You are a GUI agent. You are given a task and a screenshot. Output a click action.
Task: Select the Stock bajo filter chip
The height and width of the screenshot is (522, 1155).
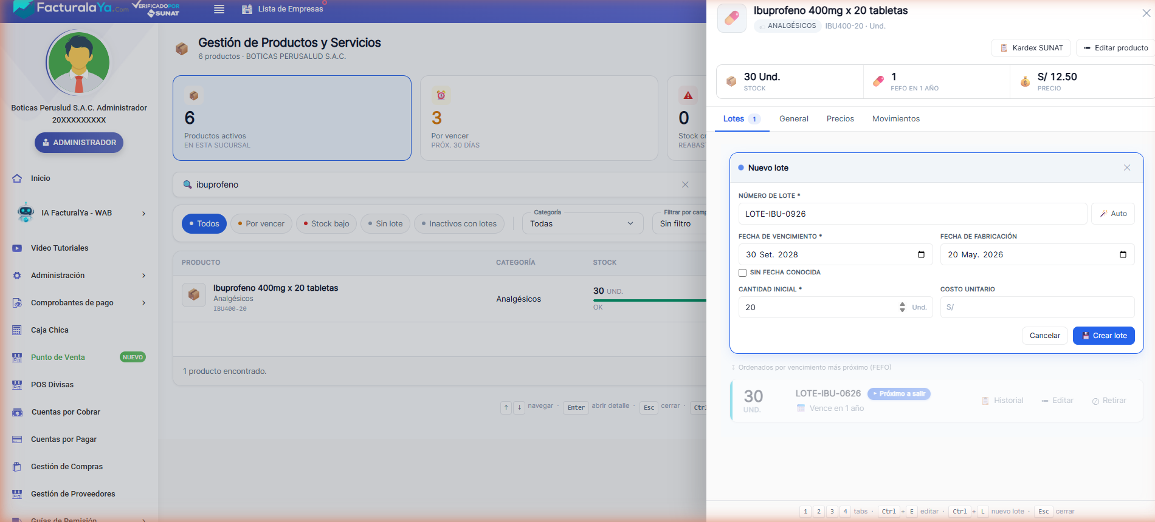point(326,223)
